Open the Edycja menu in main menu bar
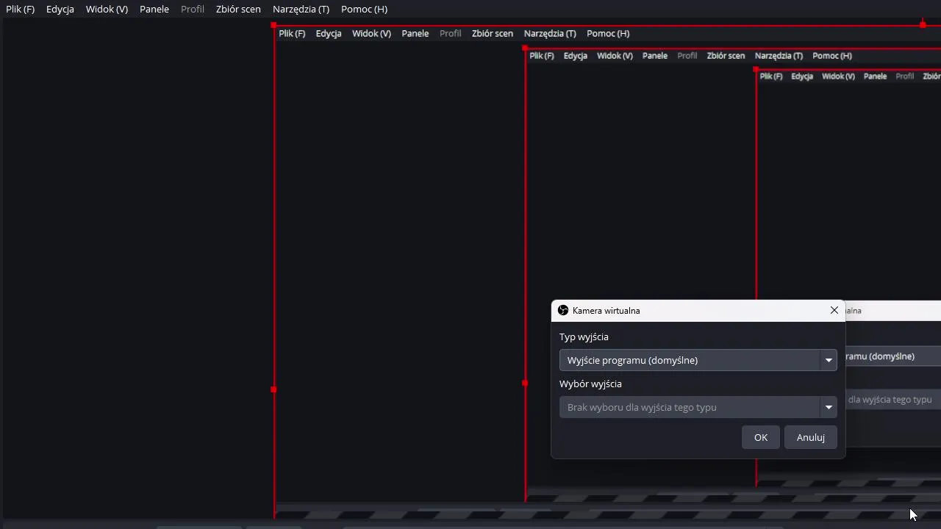Image resolution: width=941 pixels, height=529 pixels. click(x=60, y=10)
